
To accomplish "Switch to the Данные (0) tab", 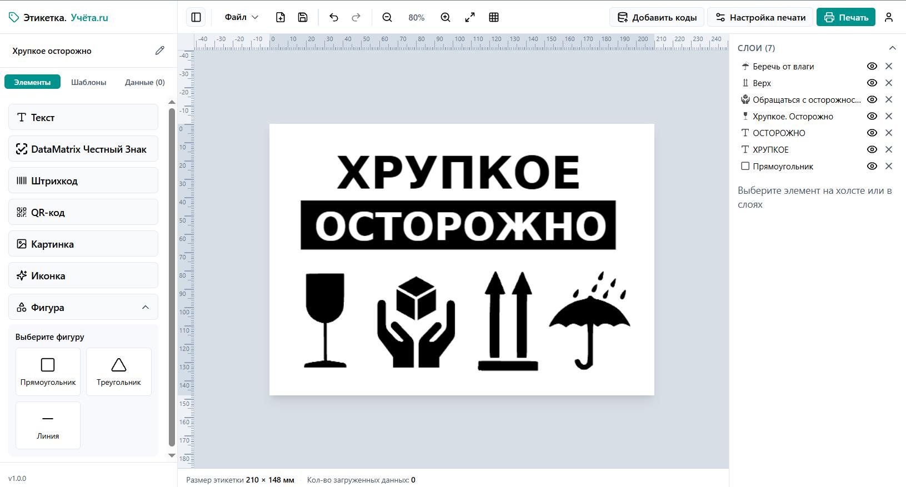I will (145, 82).
